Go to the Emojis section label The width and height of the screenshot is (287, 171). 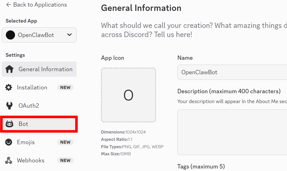pos(26,142)
